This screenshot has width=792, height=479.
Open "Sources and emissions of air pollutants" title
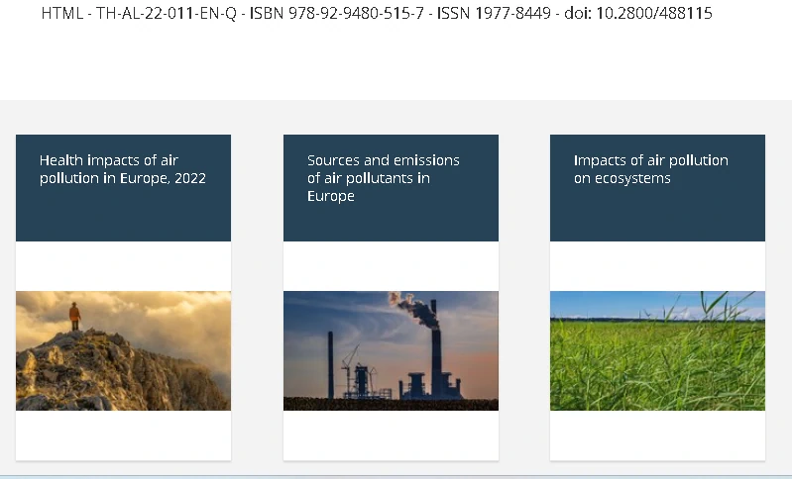tap(383, 178)
